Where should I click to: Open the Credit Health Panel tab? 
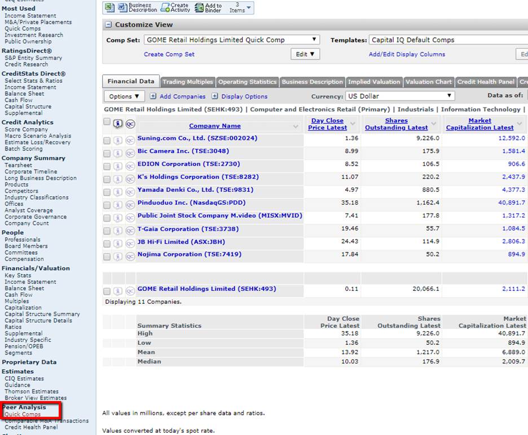(x=486, y=82)
